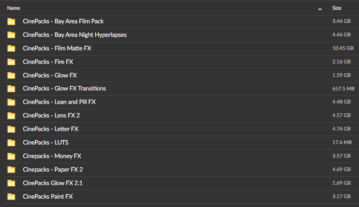359x207 pixels.
Task: Click the folder icon next to CinePacks - LUTS
Action: click(11, 143)
